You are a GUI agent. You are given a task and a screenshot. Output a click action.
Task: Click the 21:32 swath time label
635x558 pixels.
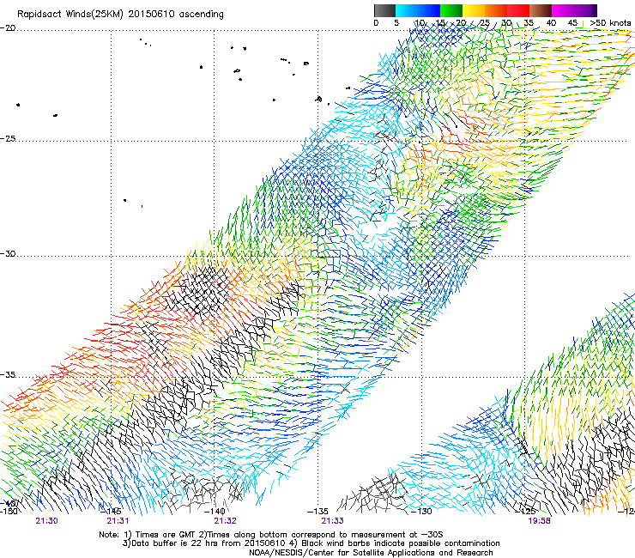225,521
